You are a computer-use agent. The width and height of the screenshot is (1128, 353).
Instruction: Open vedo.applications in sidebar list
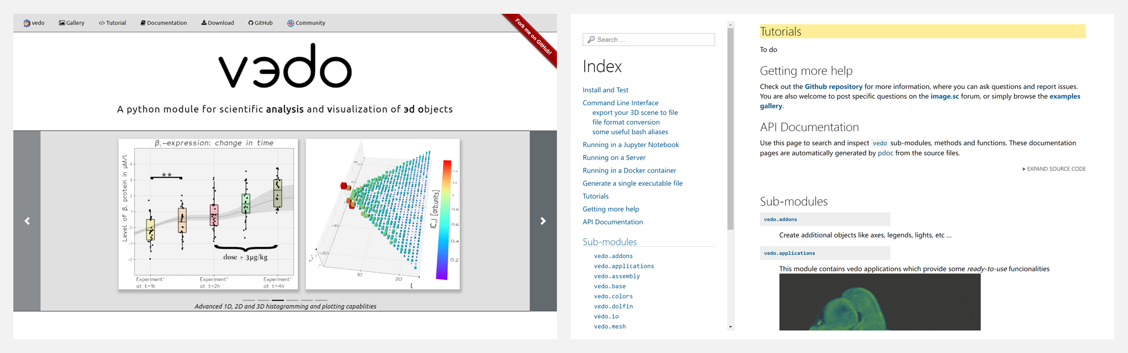[x=624, y=266]
